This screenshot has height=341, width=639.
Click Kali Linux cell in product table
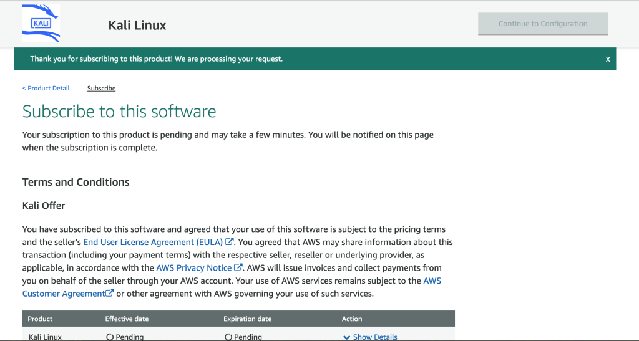click(45, 337)
